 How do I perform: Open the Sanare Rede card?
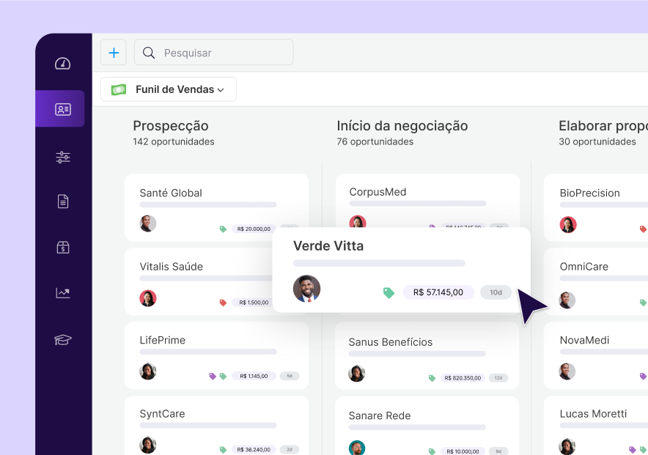pos(427,426)
